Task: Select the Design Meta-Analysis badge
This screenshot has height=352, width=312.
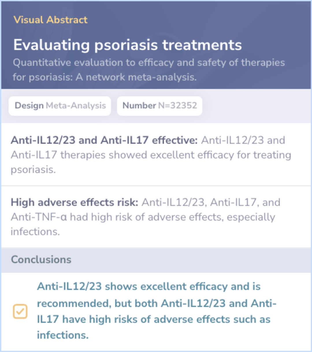Action: point(60,106)
